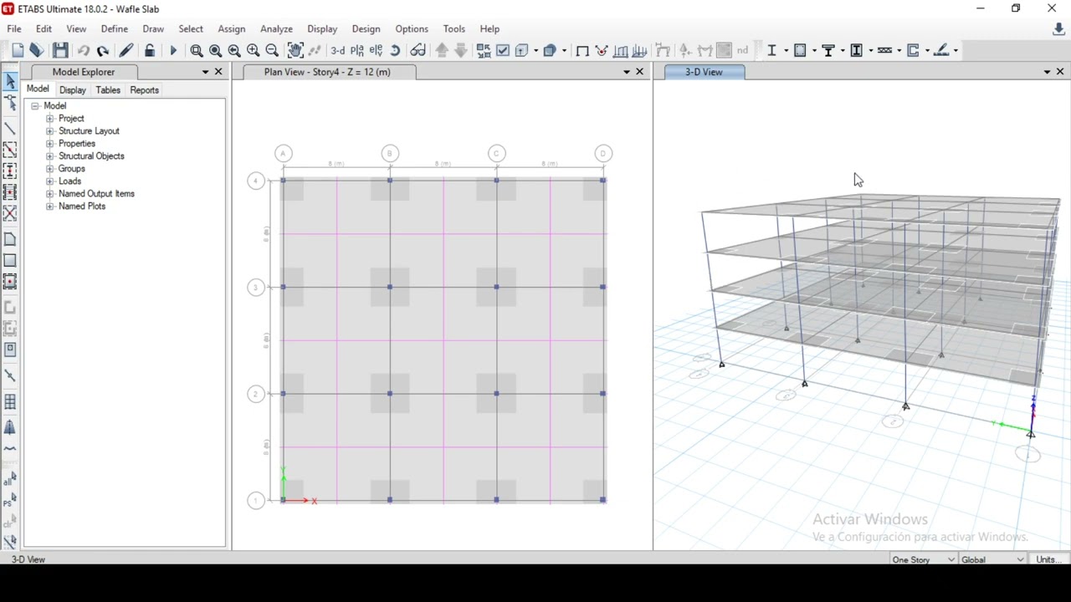Viewport: 1071px width, 602px height.
Task: Open the Define menu
Action: [115, 28]
